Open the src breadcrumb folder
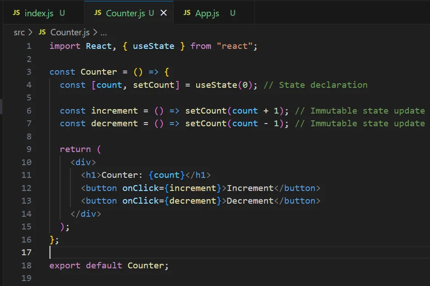The height and width of the screenshot is (286, 430). pyautogui.click(x=19, y=33)
